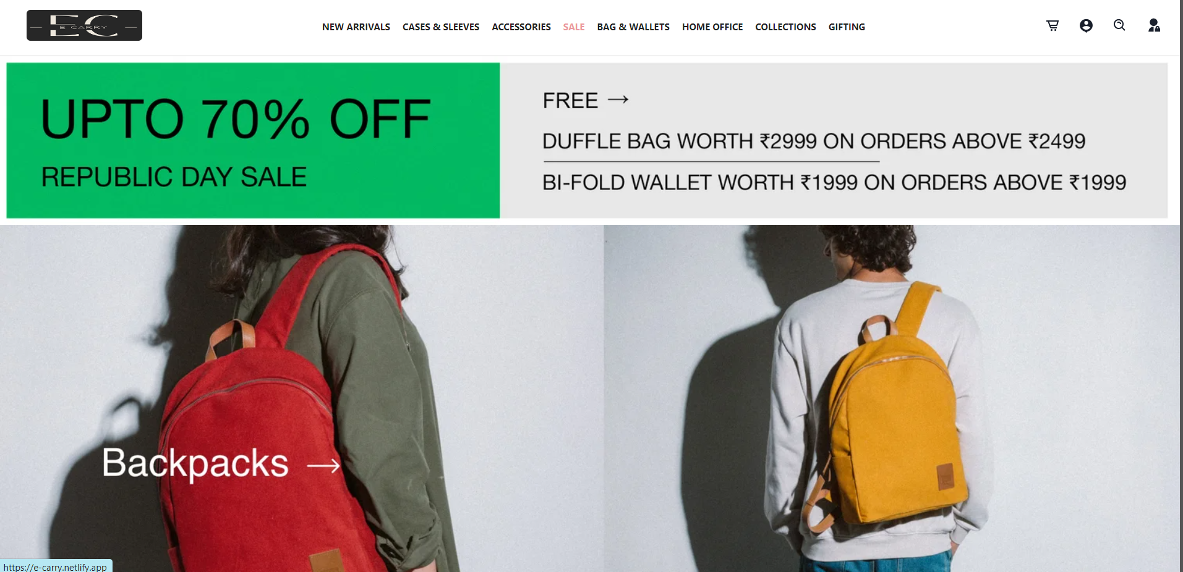
Task: Open the Collections menu
Action: click(785, 27)
